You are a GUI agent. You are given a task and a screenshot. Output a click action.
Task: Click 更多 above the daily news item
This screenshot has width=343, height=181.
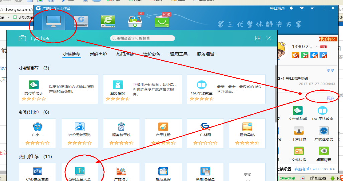(331, 70)
